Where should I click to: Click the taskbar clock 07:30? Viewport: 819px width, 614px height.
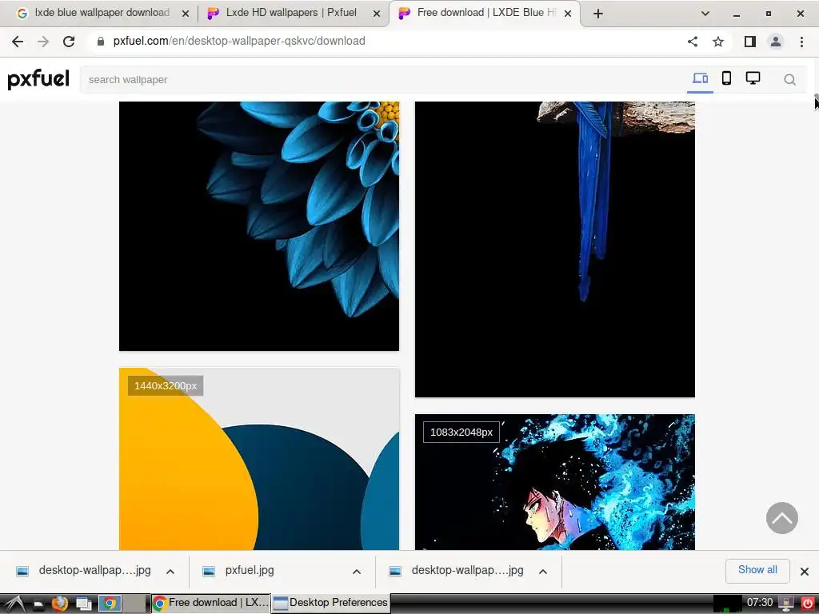760,603
